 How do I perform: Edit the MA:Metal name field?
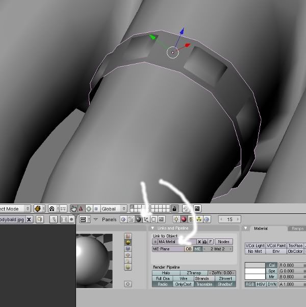(x=177, y=242)
